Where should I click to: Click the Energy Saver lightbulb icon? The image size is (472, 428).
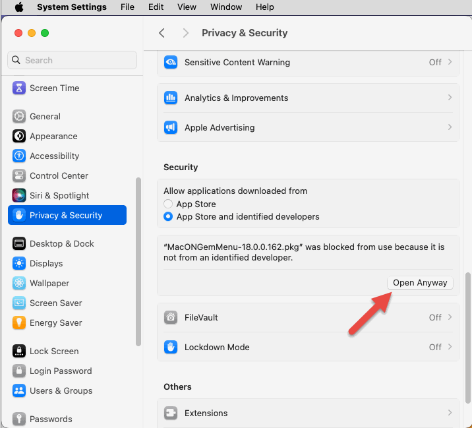pos(19,322)
